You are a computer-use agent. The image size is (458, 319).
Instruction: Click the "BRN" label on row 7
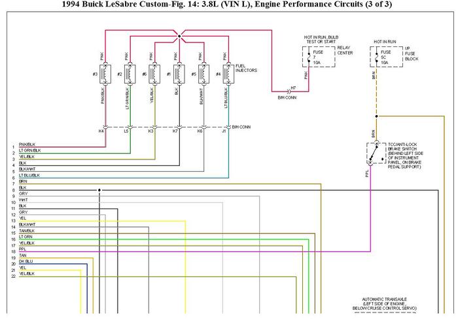pyautogui.click(x=23, y=182)
